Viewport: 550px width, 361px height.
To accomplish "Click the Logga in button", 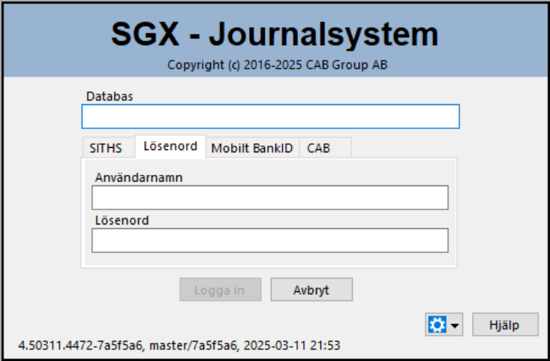I will (x=221, y=290).
